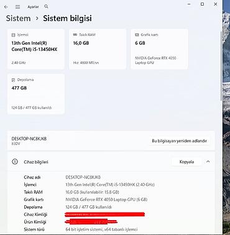This screenshot has width=230, height=235.
Task: Click the Takılı RAM memory icon
Action: 75,35
